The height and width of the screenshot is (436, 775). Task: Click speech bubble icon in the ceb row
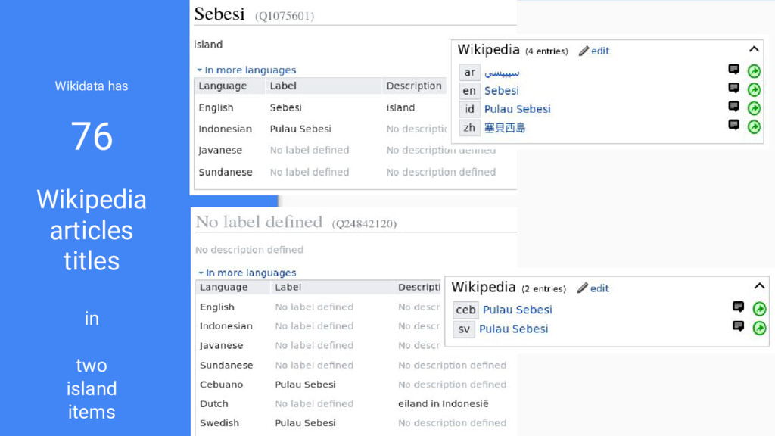pyautogui.click(x=738, y=307)
